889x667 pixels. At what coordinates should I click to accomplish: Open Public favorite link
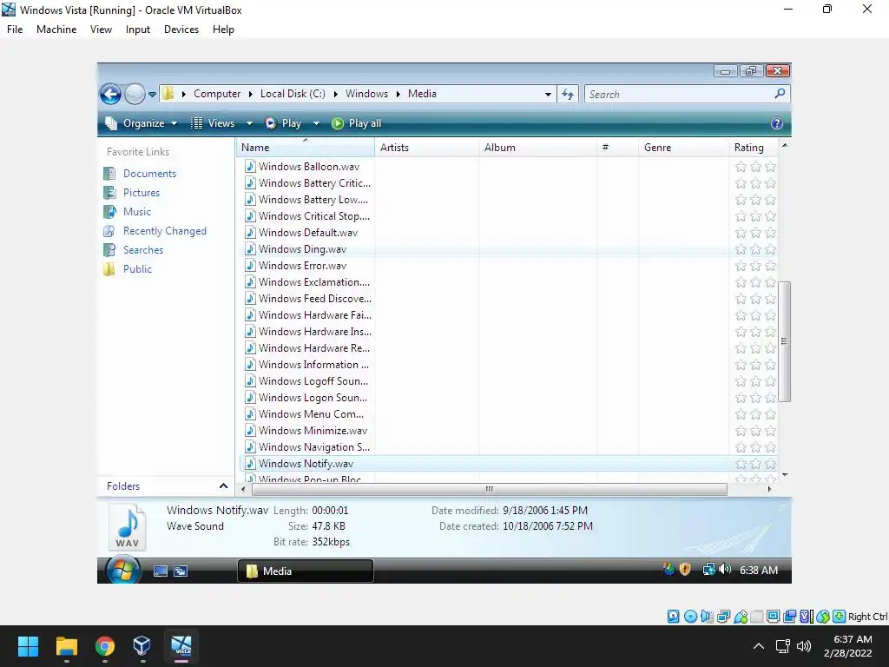pyautogui.click(x=137, y=269)
